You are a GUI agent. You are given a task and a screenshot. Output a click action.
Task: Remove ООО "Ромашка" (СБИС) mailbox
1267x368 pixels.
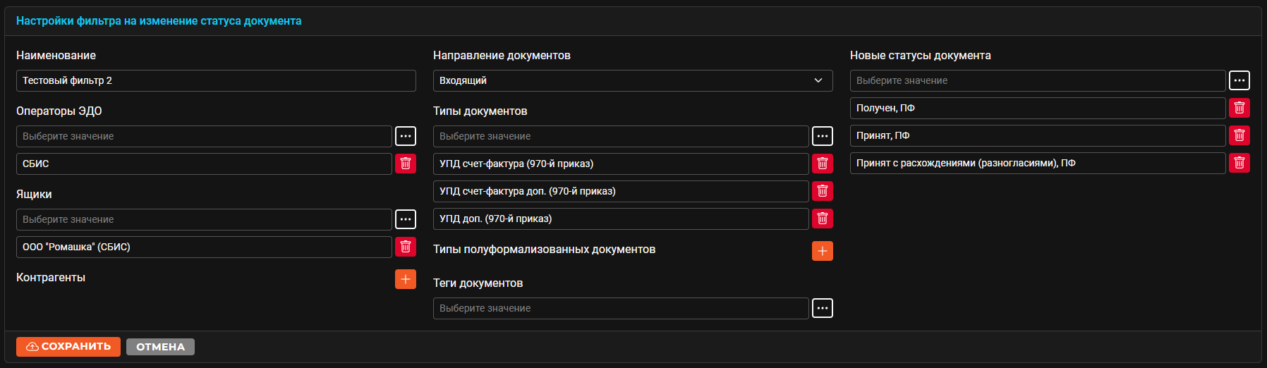coord(406,247)
